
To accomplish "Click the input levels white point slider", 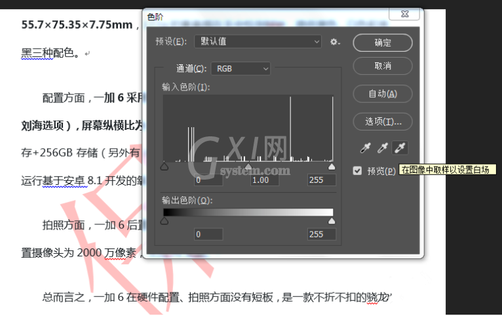I will coord(332,166).
